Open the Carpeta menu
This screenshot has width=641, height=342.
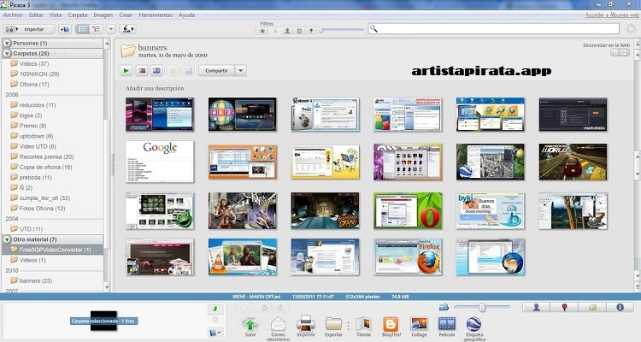(x=78, y=15)
